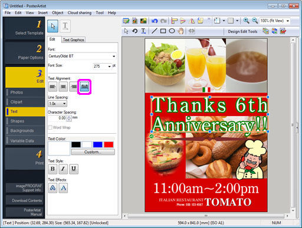Click the insert image toolbar icon
The height and width of the screenshot is (228, 302).
tap(143, 21)
